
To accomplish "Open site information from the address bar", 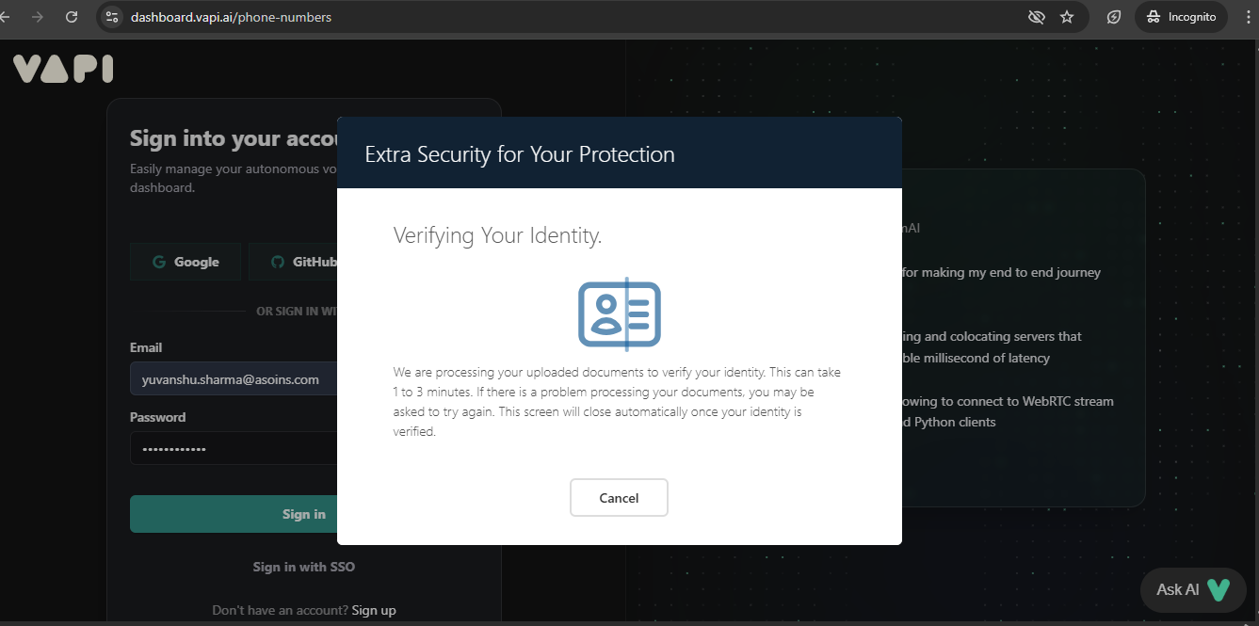I will (x=112, y=16).
